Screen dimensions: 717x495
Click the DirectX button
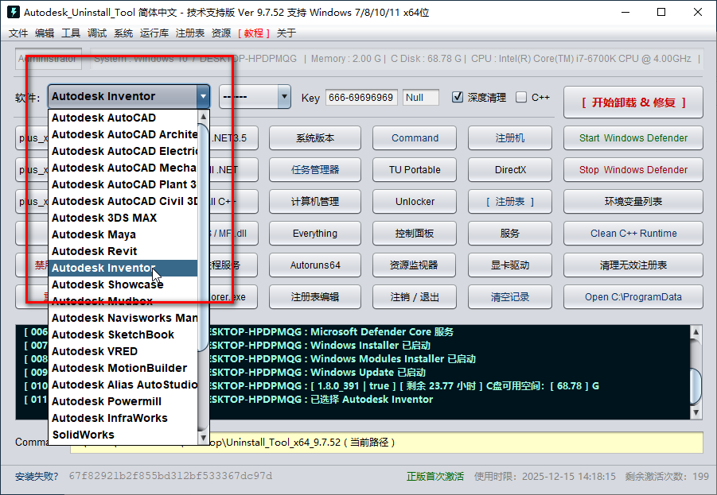pyautogui.click(x=510, y=170)
